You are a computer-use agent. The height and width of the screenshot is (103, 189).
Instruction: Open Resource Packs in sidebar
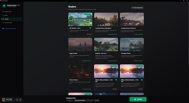tap(12, 23)
